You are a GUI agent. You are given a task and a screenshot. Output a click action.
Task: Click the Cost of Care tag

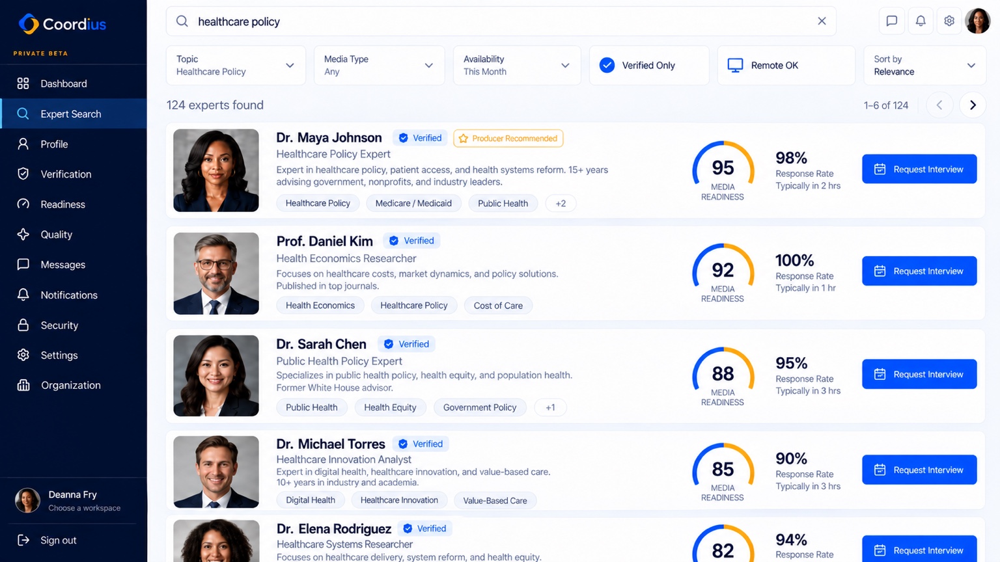pos(498,305)
